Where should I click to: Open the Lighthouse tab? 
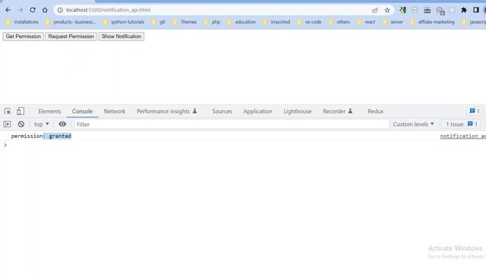point(297,111)
